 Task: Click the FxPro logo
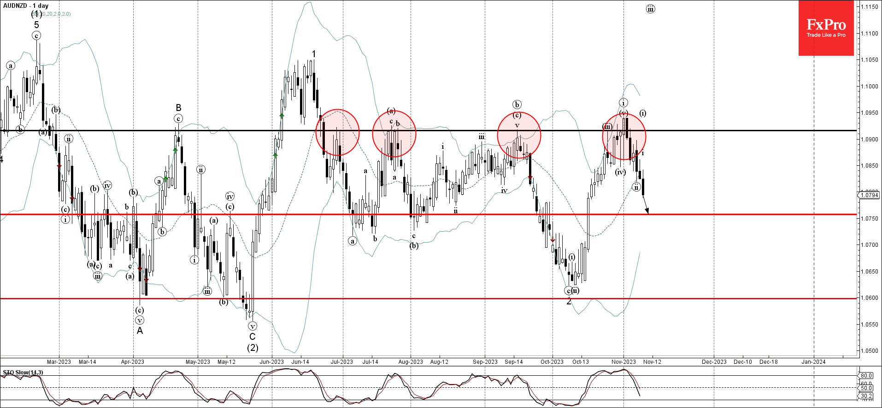point(826,28)
